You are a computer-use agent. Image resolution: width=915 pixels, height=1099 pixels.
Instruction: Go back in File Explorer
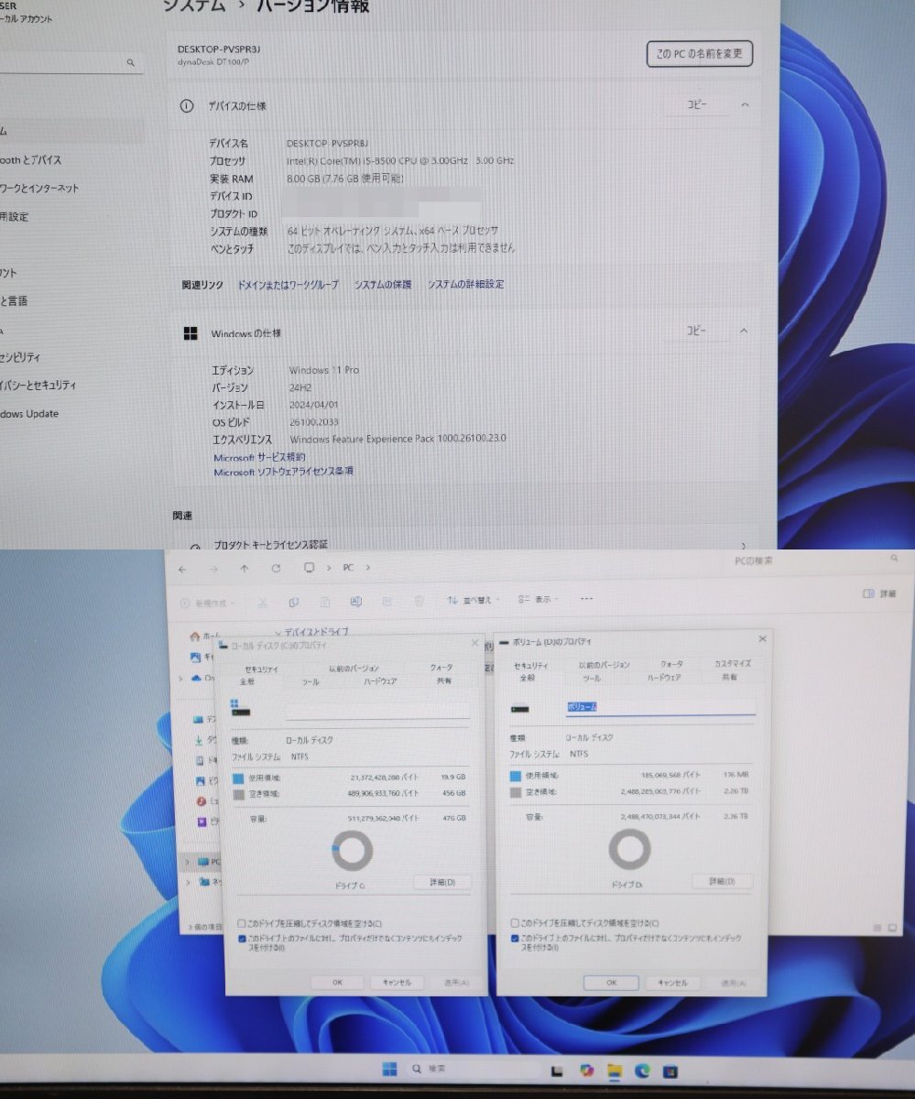tap(182, 569)
